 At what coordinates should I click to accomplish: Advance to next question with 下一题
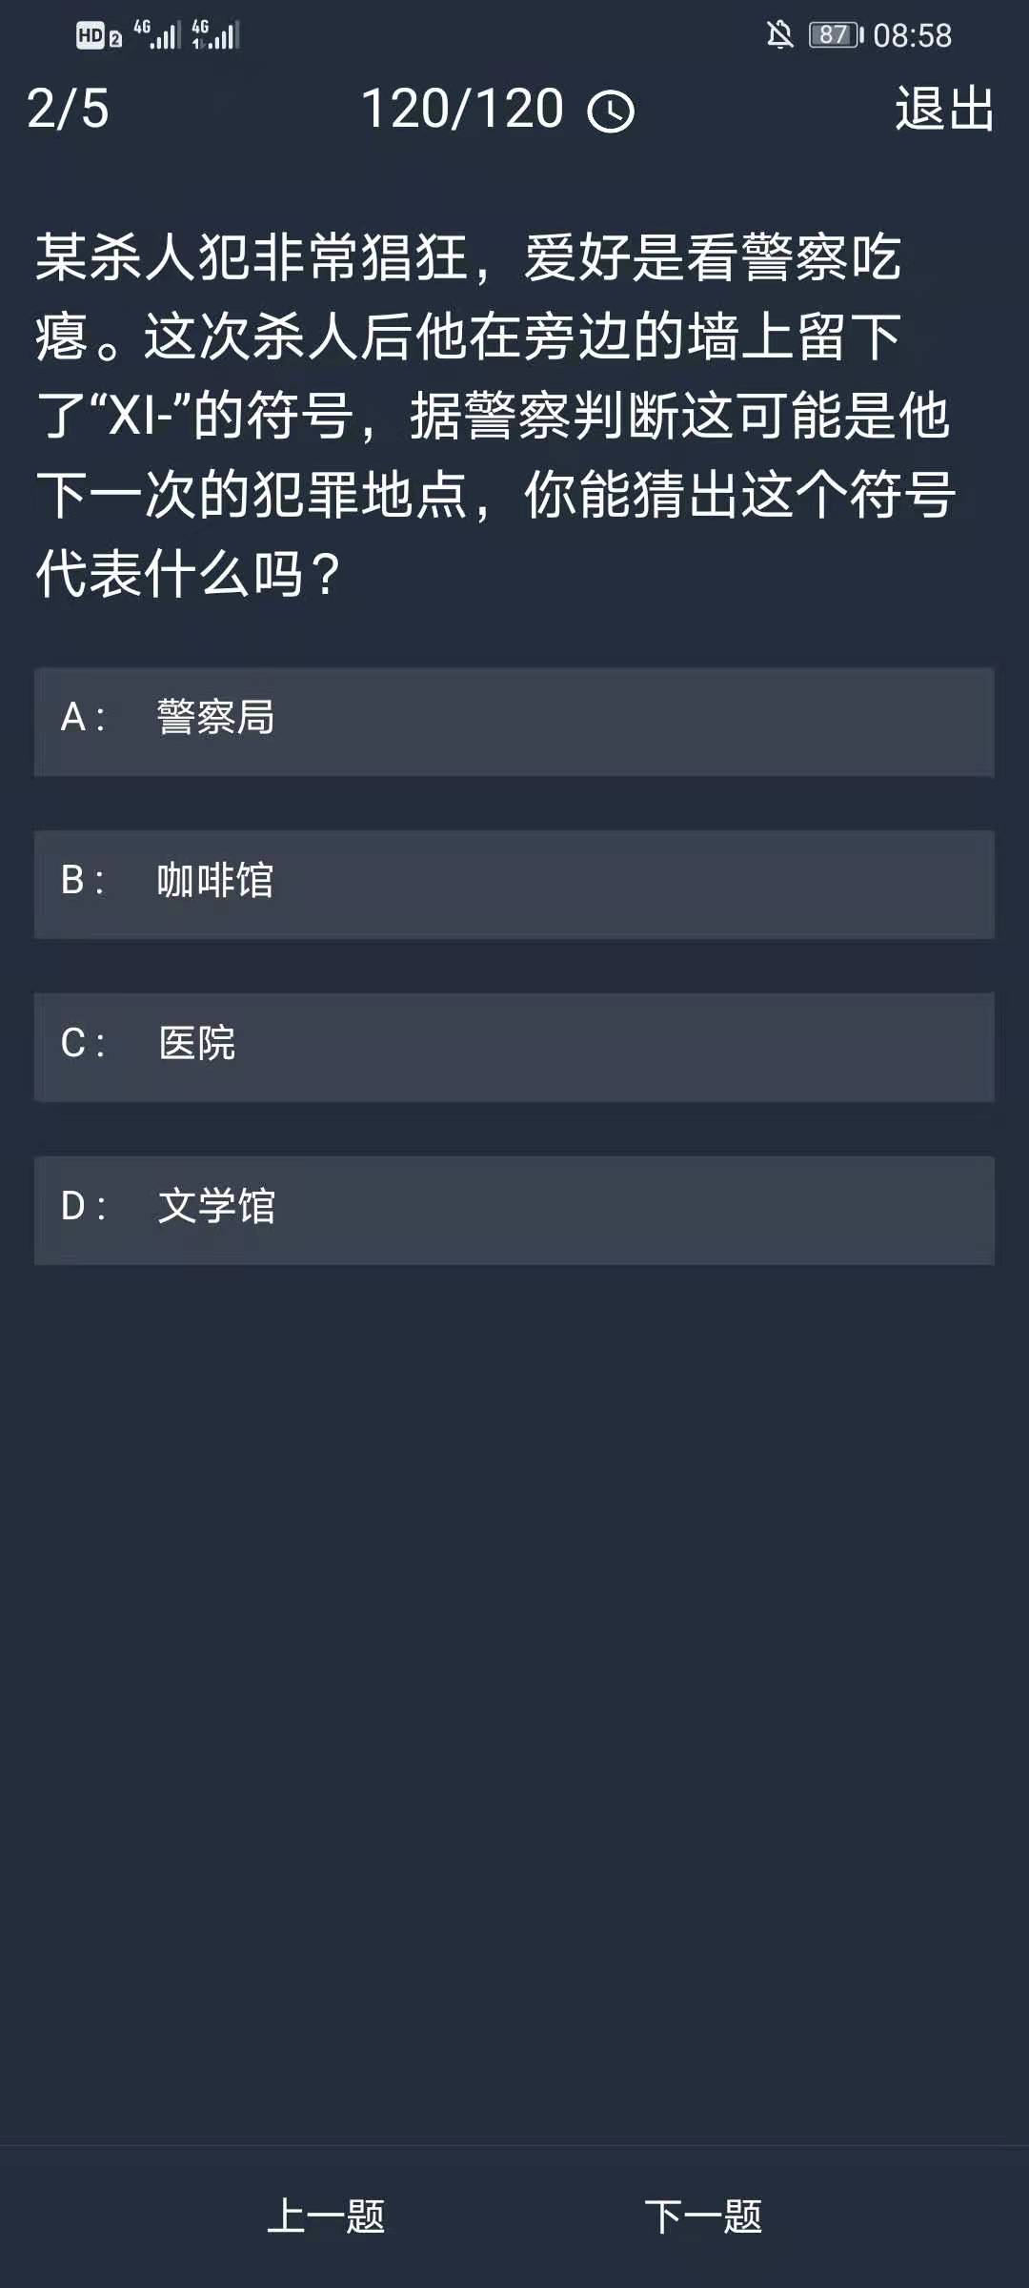703,2216
